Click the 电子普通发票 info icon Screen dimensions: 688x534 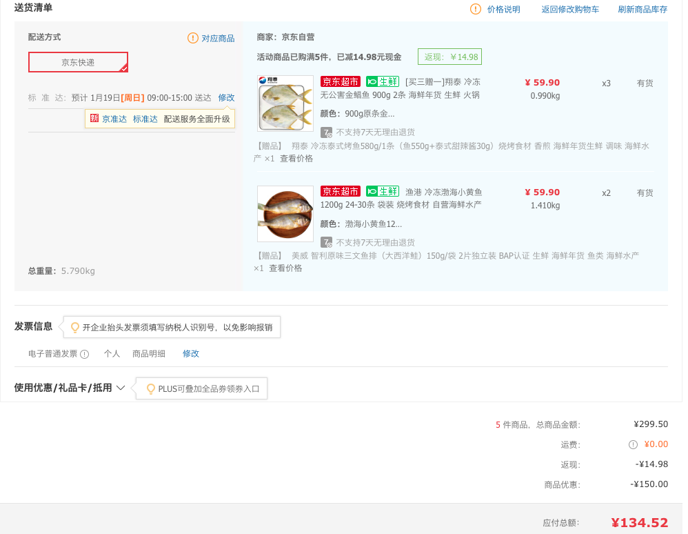pos(85,354)
